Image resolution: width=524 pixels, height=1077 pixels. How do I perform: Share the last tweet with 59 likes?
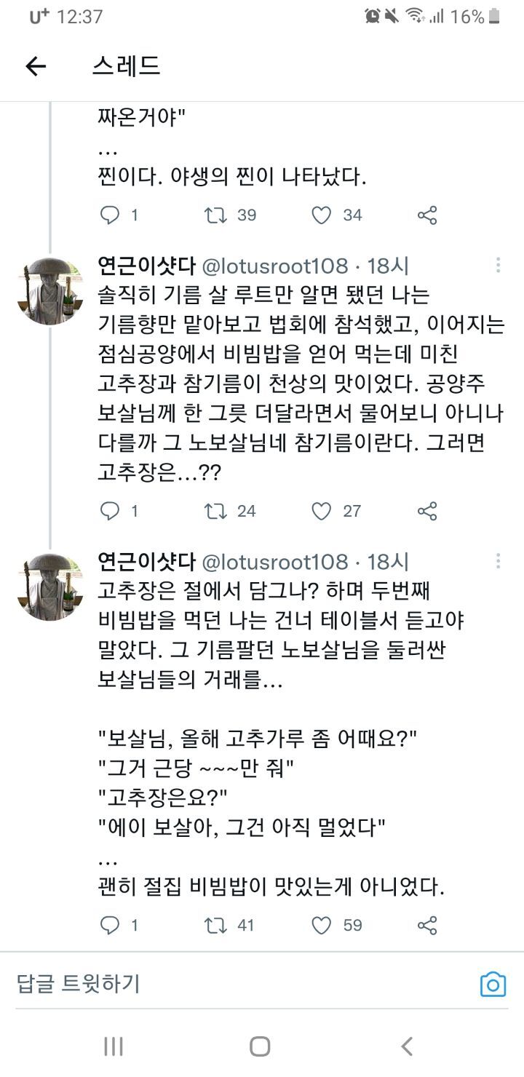tap(427, 925)
